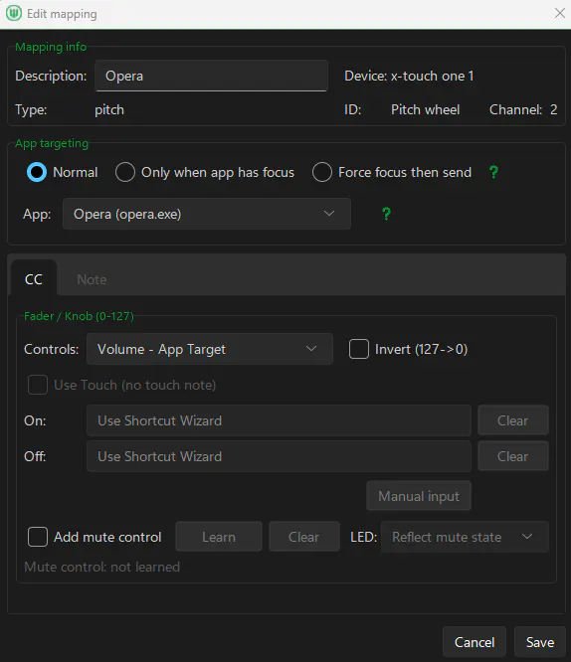The width and height of the screenshot is (571, 662).
Task: Click the Channel: 2 label
Action: (x=523, y=109)
